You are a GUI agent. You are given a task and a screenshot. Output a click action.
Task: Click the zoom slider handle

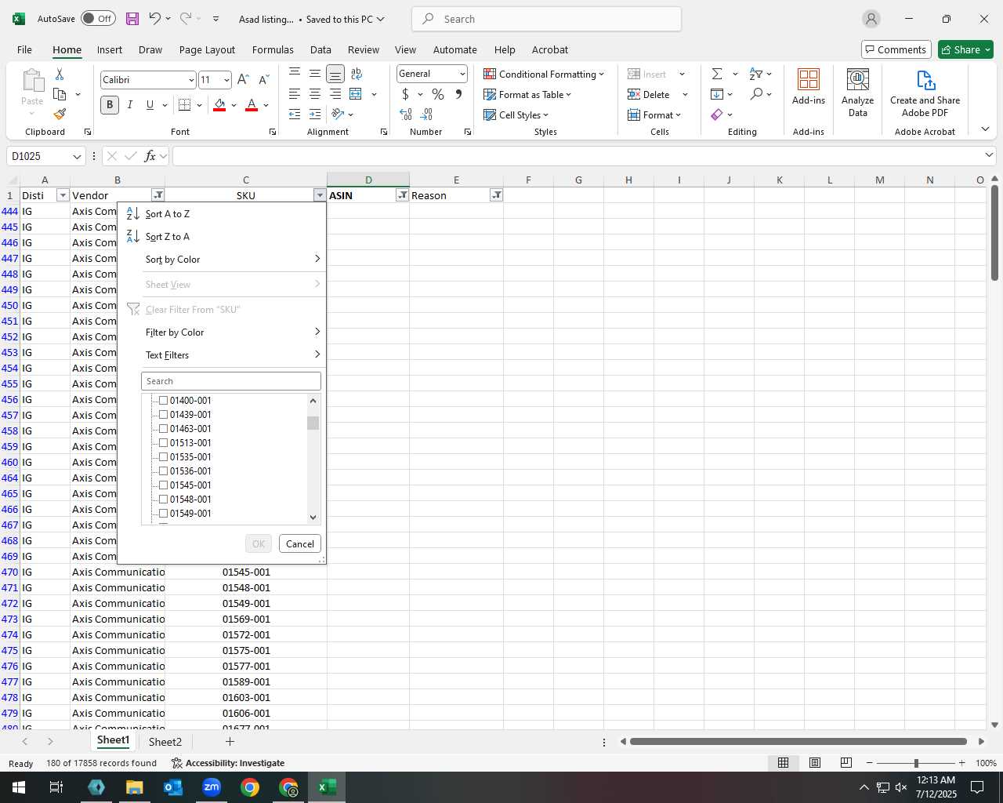point(915,763)
